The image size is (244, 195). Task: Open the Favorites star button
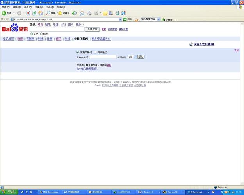(x=64, y=13)
